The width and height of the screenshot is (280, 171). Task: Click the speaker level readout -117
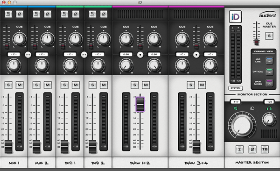(x=236, y=102)
